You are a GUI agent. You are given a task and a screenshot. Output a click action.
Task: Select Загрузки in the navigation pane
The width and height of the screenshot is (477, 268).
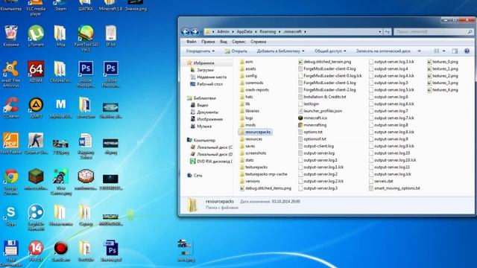pyautogui.click(x=206, y=70)
